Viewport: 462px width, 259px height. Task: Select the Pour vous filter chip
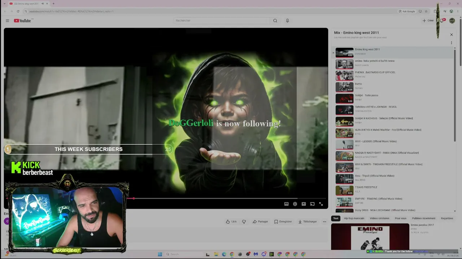[401, 218]
